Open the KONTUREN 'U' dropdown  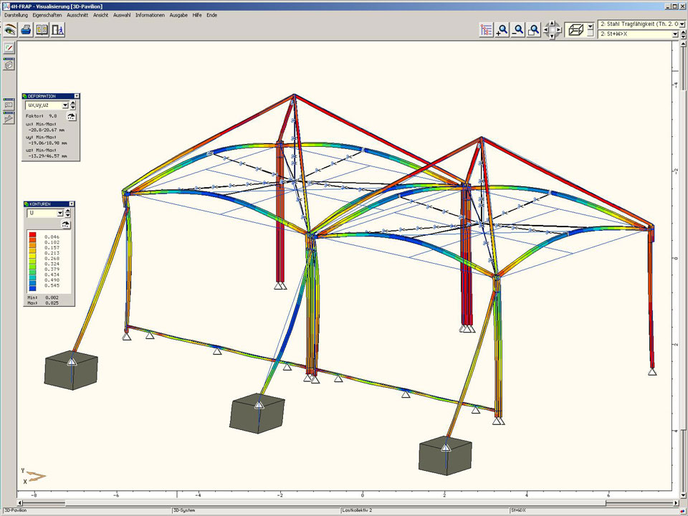pos(60,214)
